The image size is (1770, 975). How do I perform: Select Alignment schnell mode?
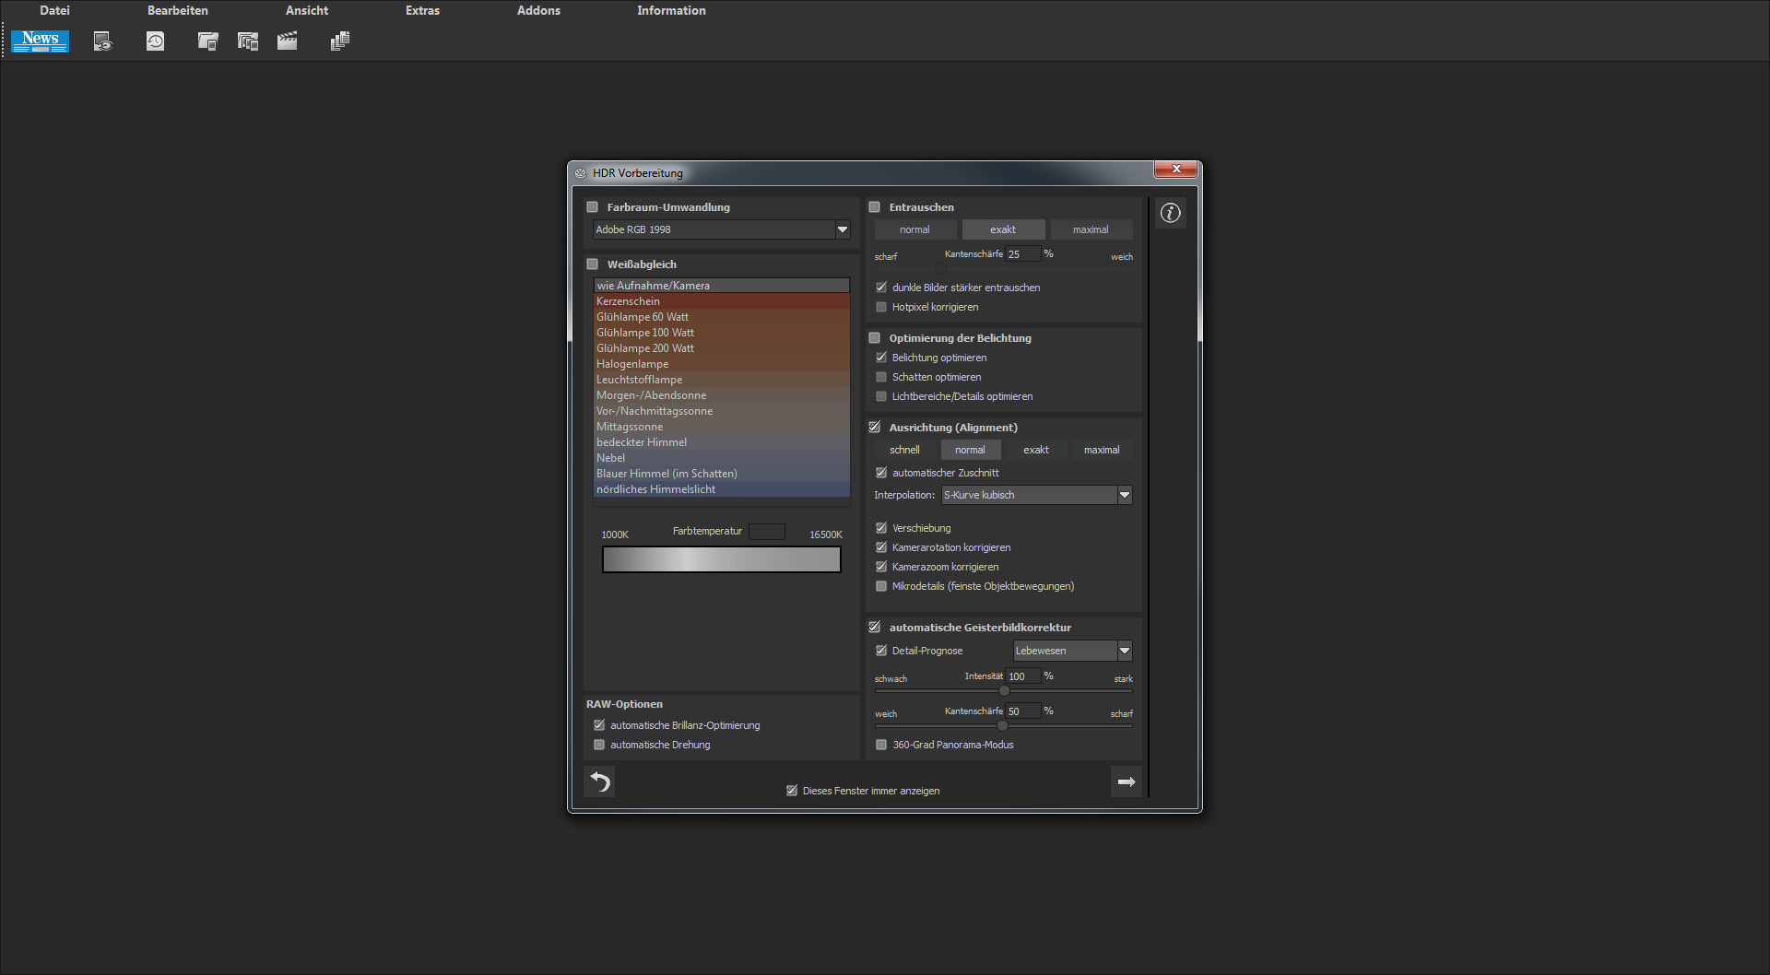tap(904, 450)
